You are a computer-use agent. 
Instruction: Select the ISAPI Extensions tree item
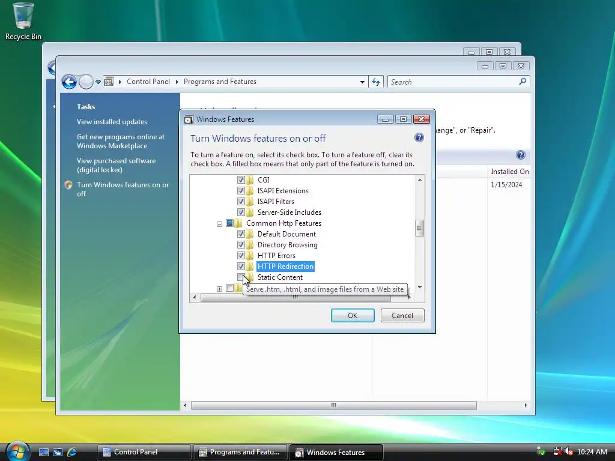(x=283, y=191)
